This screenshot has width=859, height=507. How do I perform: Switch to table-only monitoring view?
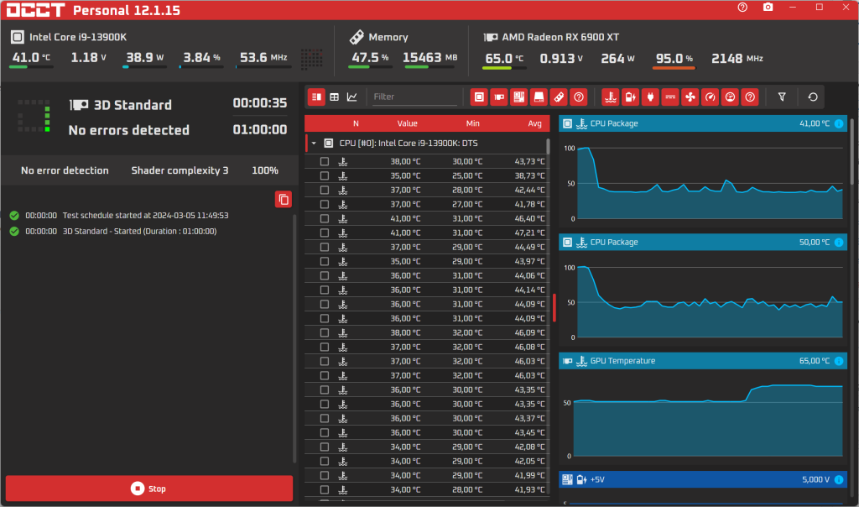(334, 97)
